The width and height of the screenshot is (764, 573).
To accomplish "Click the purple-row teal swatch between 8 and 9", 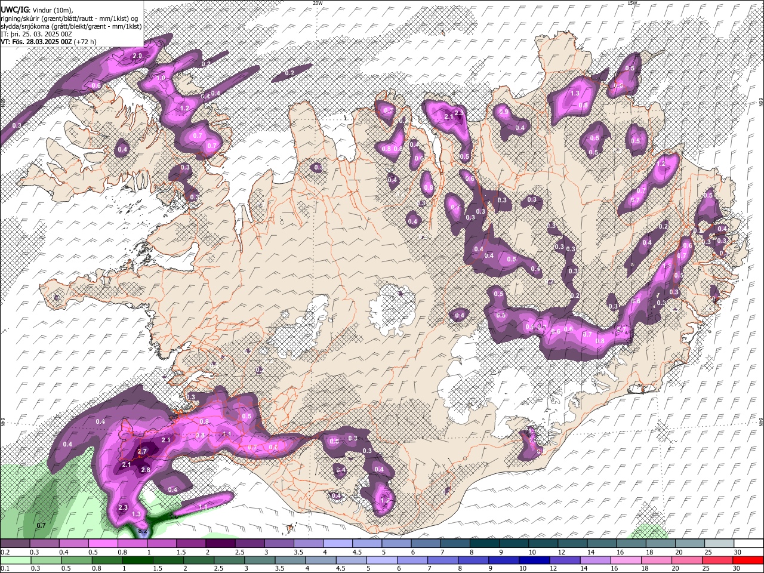I will [x=483, y=544].
